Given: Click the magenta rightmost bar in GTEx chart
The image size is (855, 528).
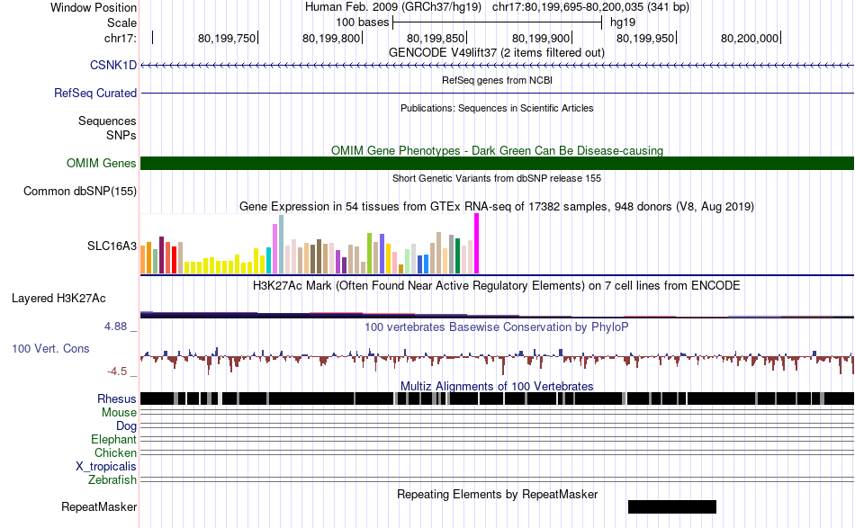Looking at the screenshot, I should coord(477,244).
